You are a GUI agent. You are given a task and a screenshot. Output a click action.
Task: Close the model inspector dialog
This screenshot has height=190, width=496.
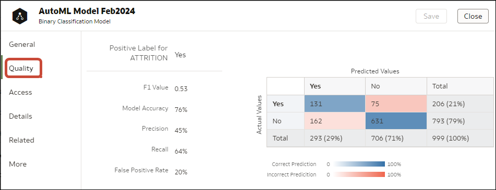(x=473, y=16)
